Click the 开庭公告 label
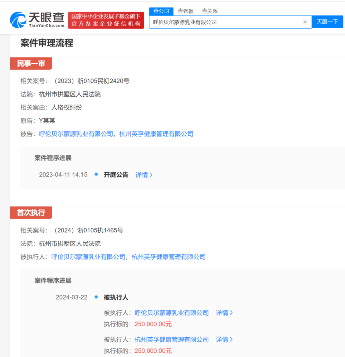 (116, 175)
